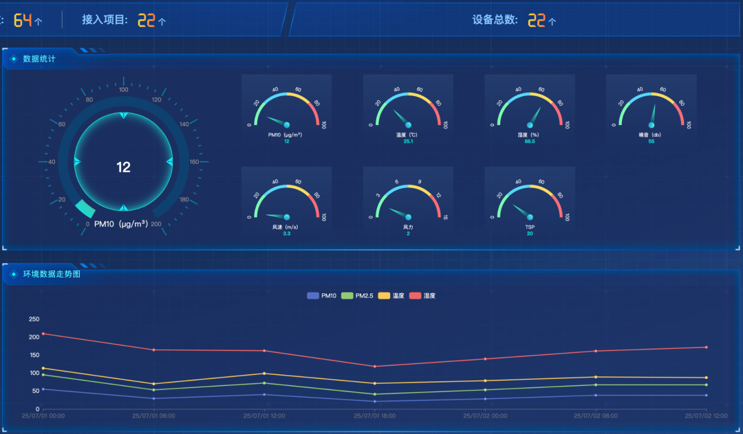Click the x-axis label 25/07/01 06:00
Image resolution: width=743 pixels, height=434 pixels.
click(153, 416)
